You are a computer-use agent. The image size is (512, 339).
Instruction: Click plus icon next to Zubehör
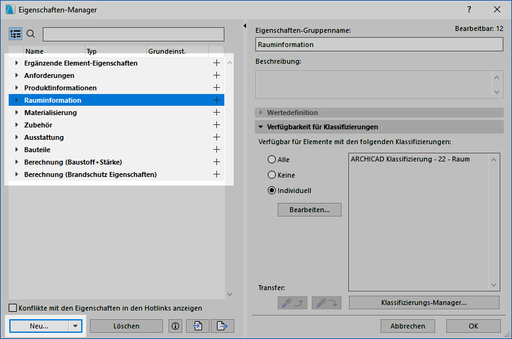click(216, 125)
